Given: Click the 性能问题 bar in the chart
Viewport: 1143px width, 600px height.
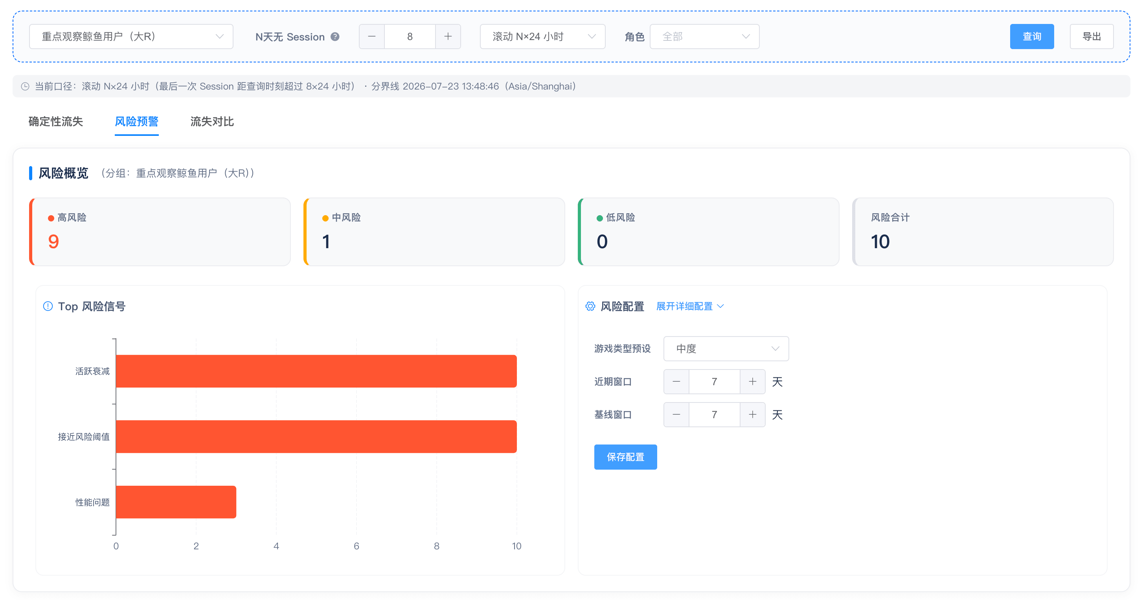Looking at the screenshot, I should [x=176, y=502].
